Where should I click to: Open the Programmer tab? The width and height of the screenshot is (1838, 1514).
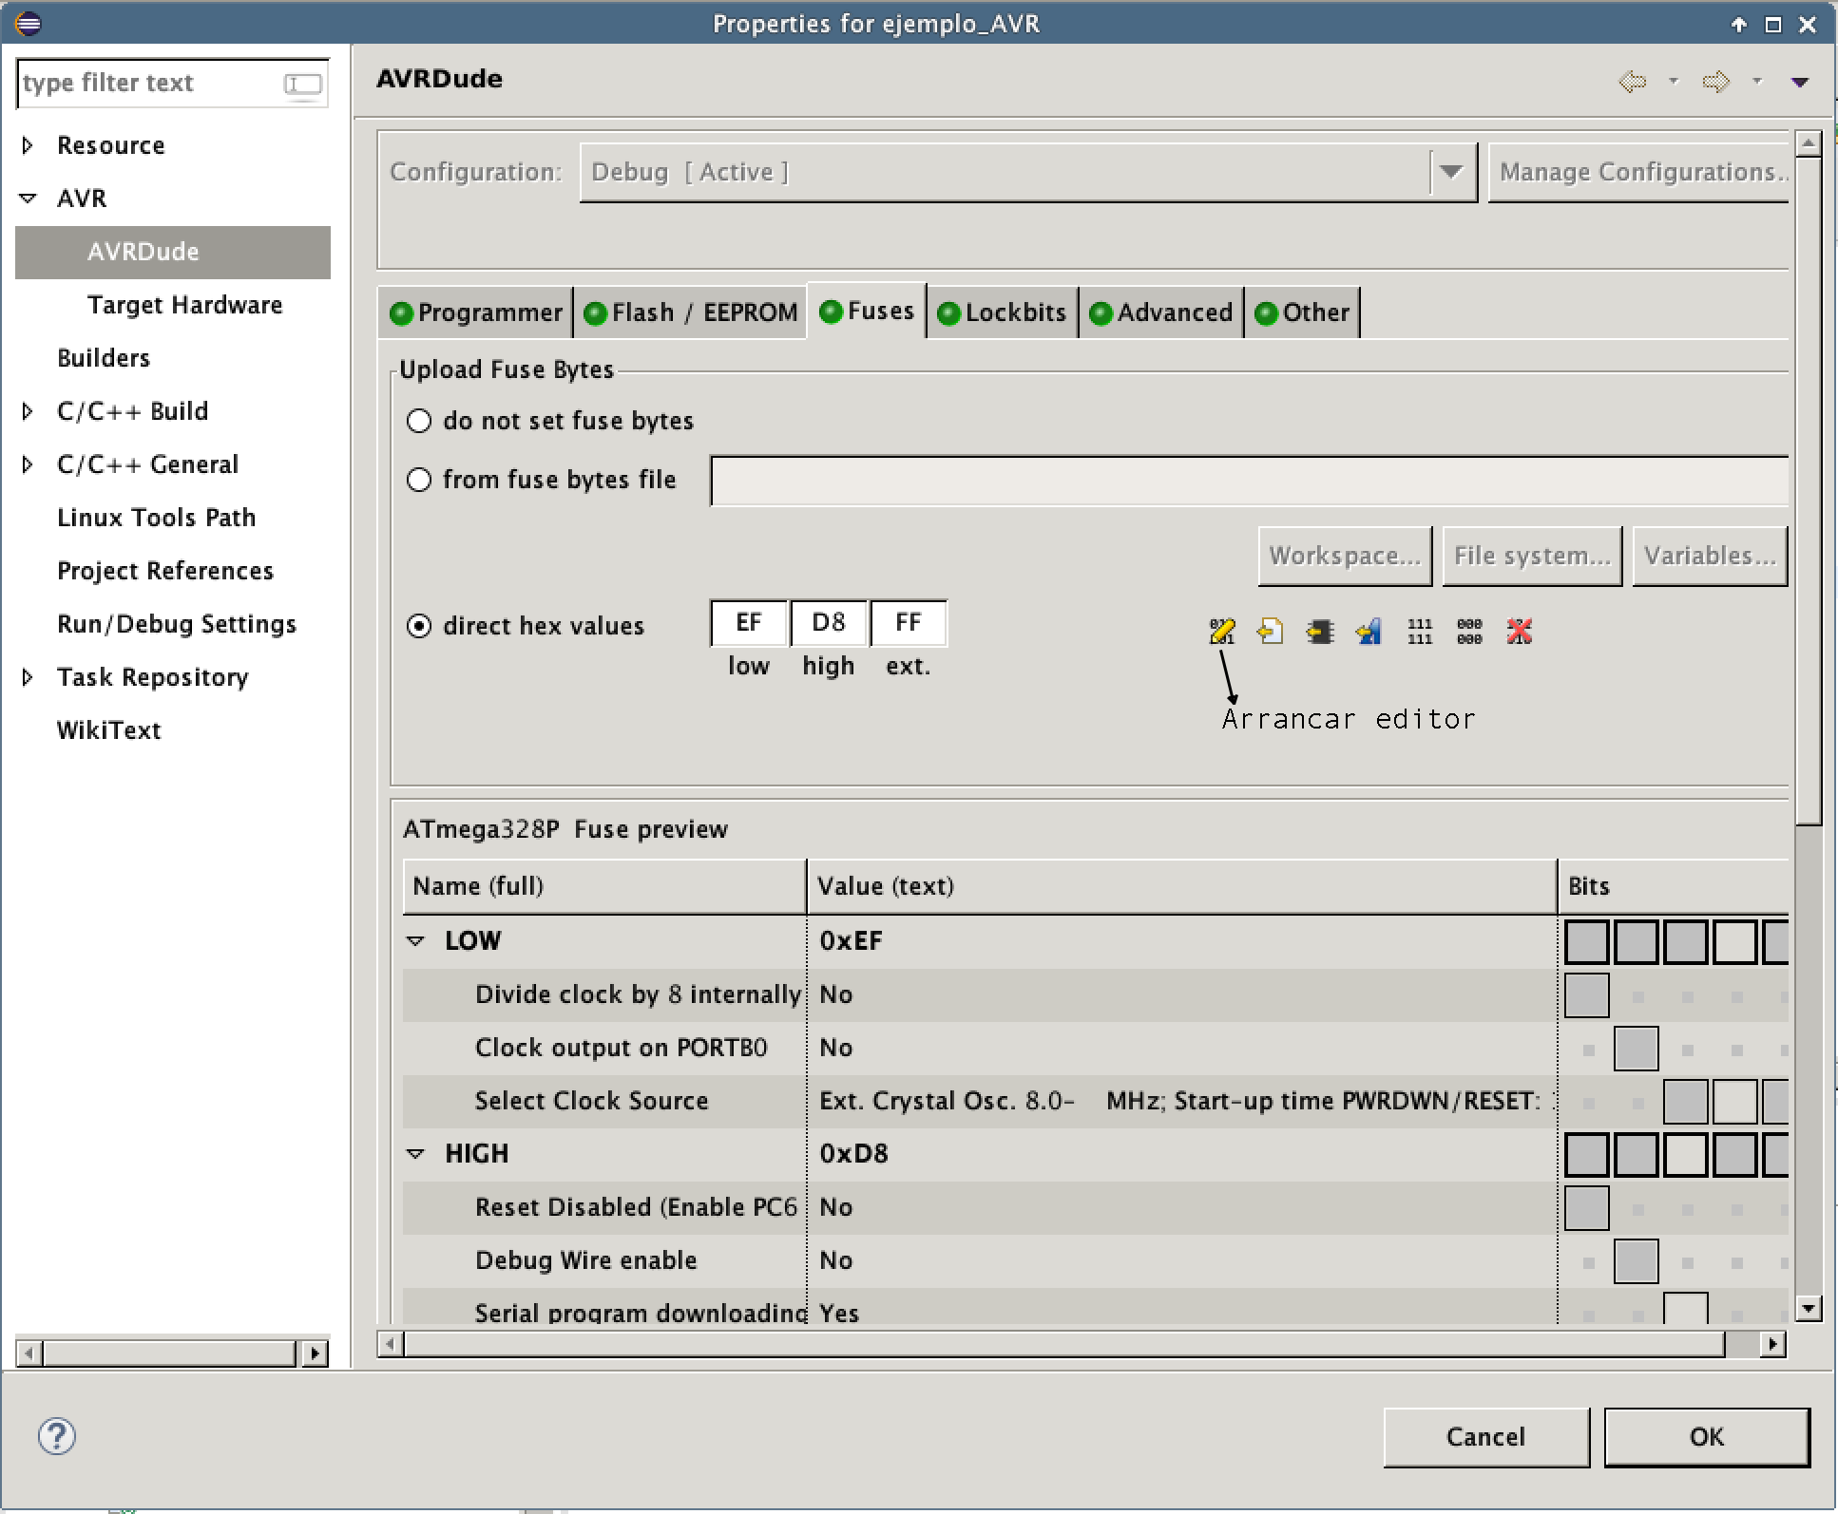tap(477, 312)
